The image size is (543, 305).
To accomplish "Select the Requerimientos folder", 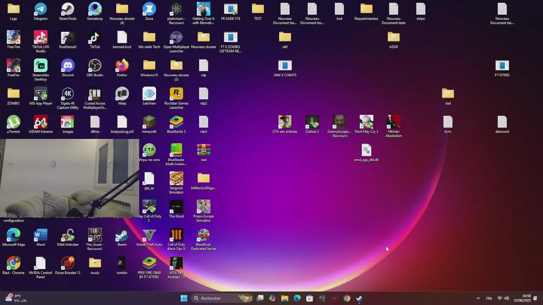I will coord(367,11).
